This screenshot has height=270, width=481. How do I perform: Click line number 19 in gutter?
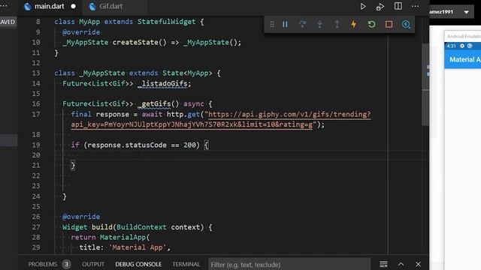coord(36,145)
